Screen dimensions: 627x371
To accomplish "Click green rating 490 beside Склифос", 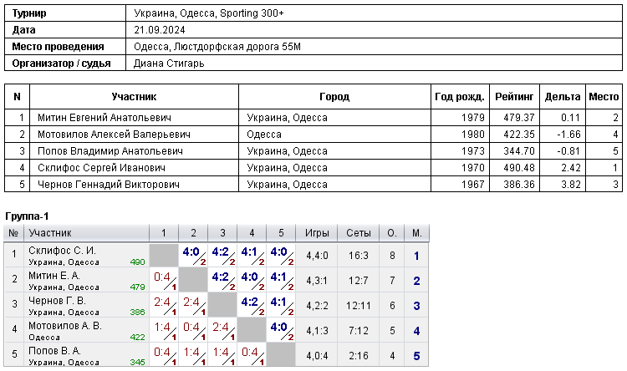I will (137, 262).
